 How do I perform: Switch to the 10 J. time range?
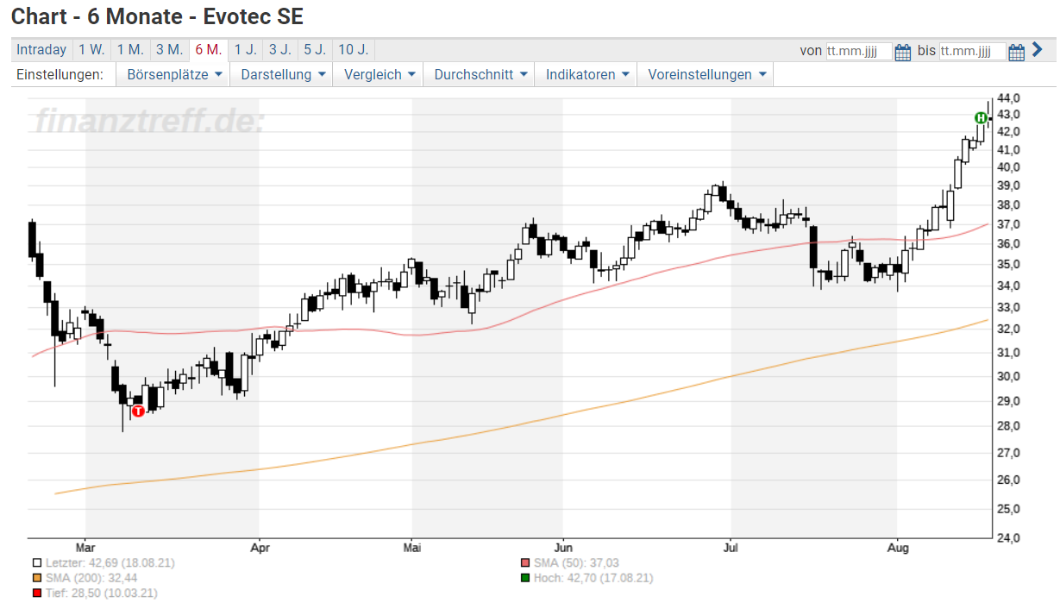354,50
